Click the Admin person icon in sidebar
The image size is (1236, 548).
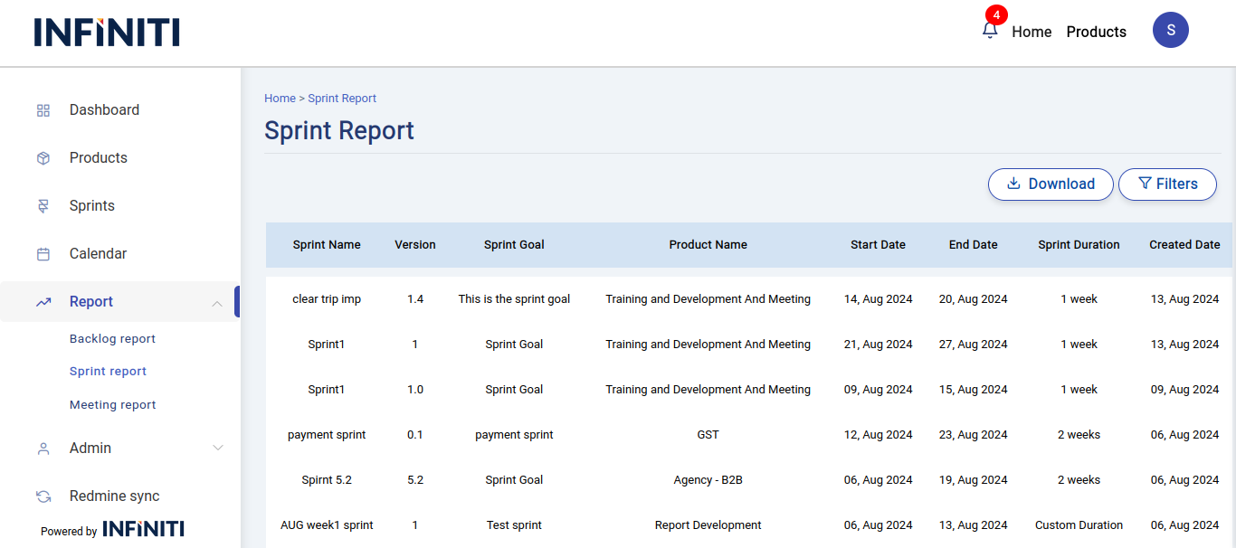click(x=43, y=449)
